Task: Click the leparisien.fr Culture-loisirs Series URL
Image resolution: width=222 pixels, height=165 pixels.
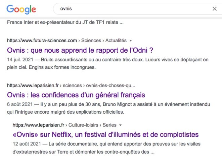Action: (64, 125)
